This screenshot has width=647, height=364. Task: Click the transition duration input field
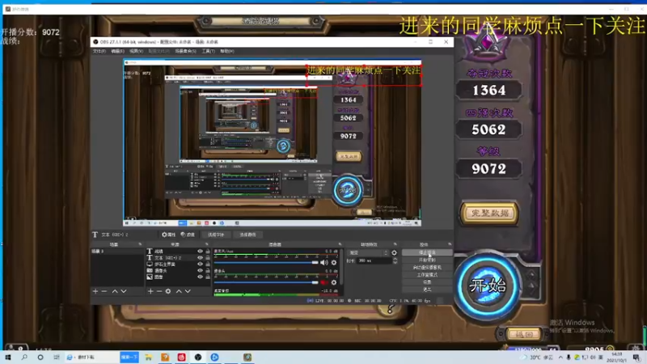point(374,260)
